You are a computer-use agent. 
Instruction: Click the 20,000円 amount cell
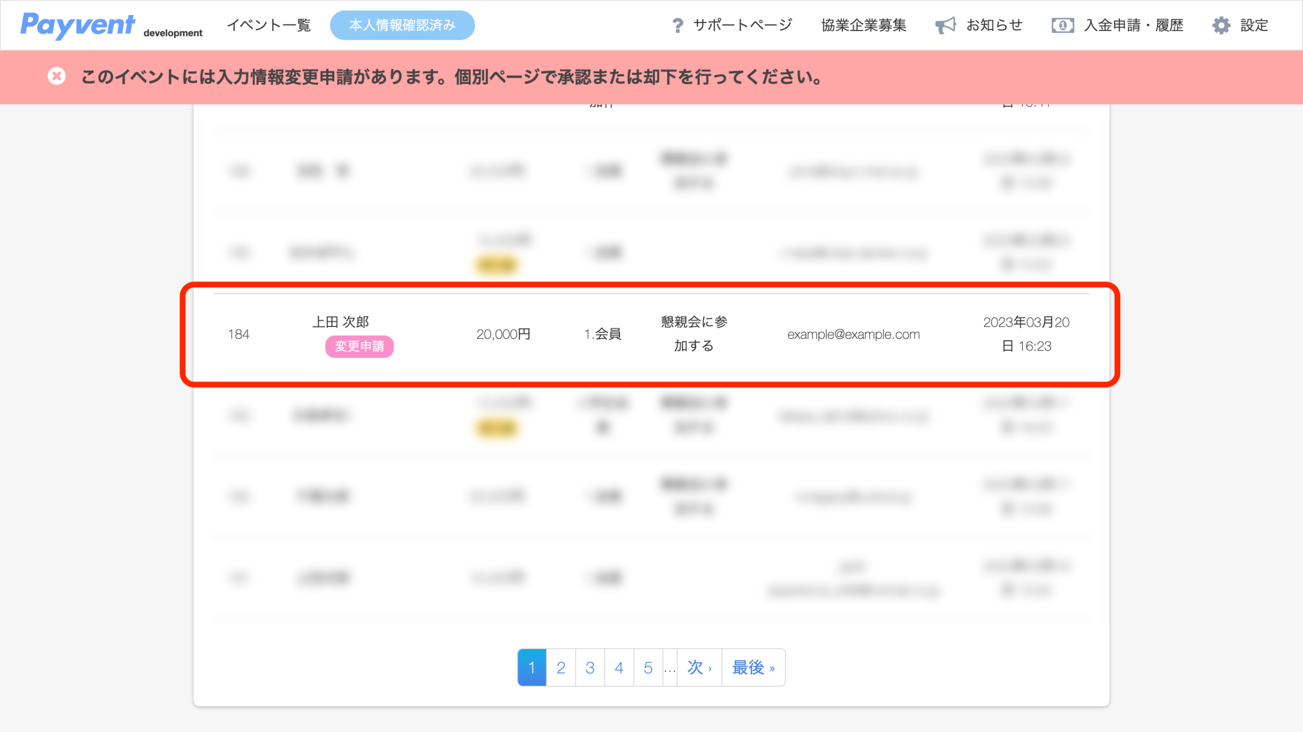[503, 334]
